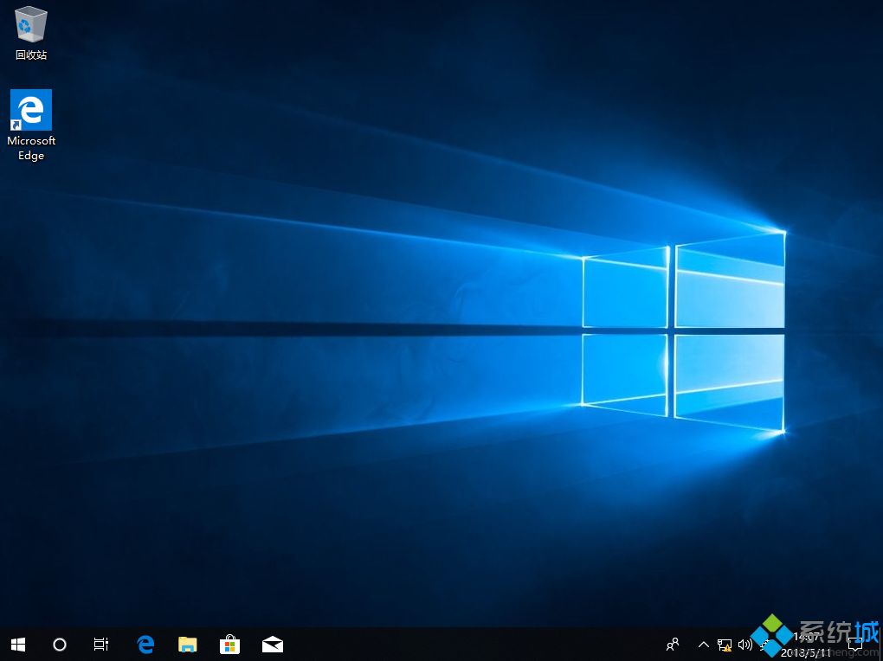Open the Recycle Bin from the desktop
The height and width of the screenshot is (661, 883).
[x=31, y=26]
